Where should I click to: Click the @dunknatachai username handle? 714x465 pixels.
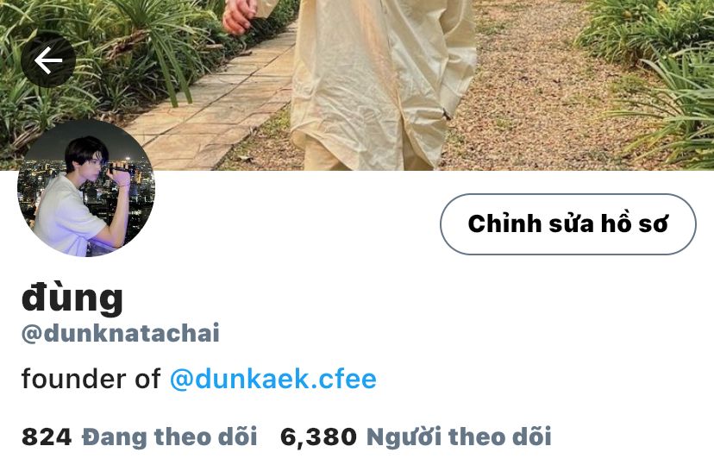(x=120, y=333)
